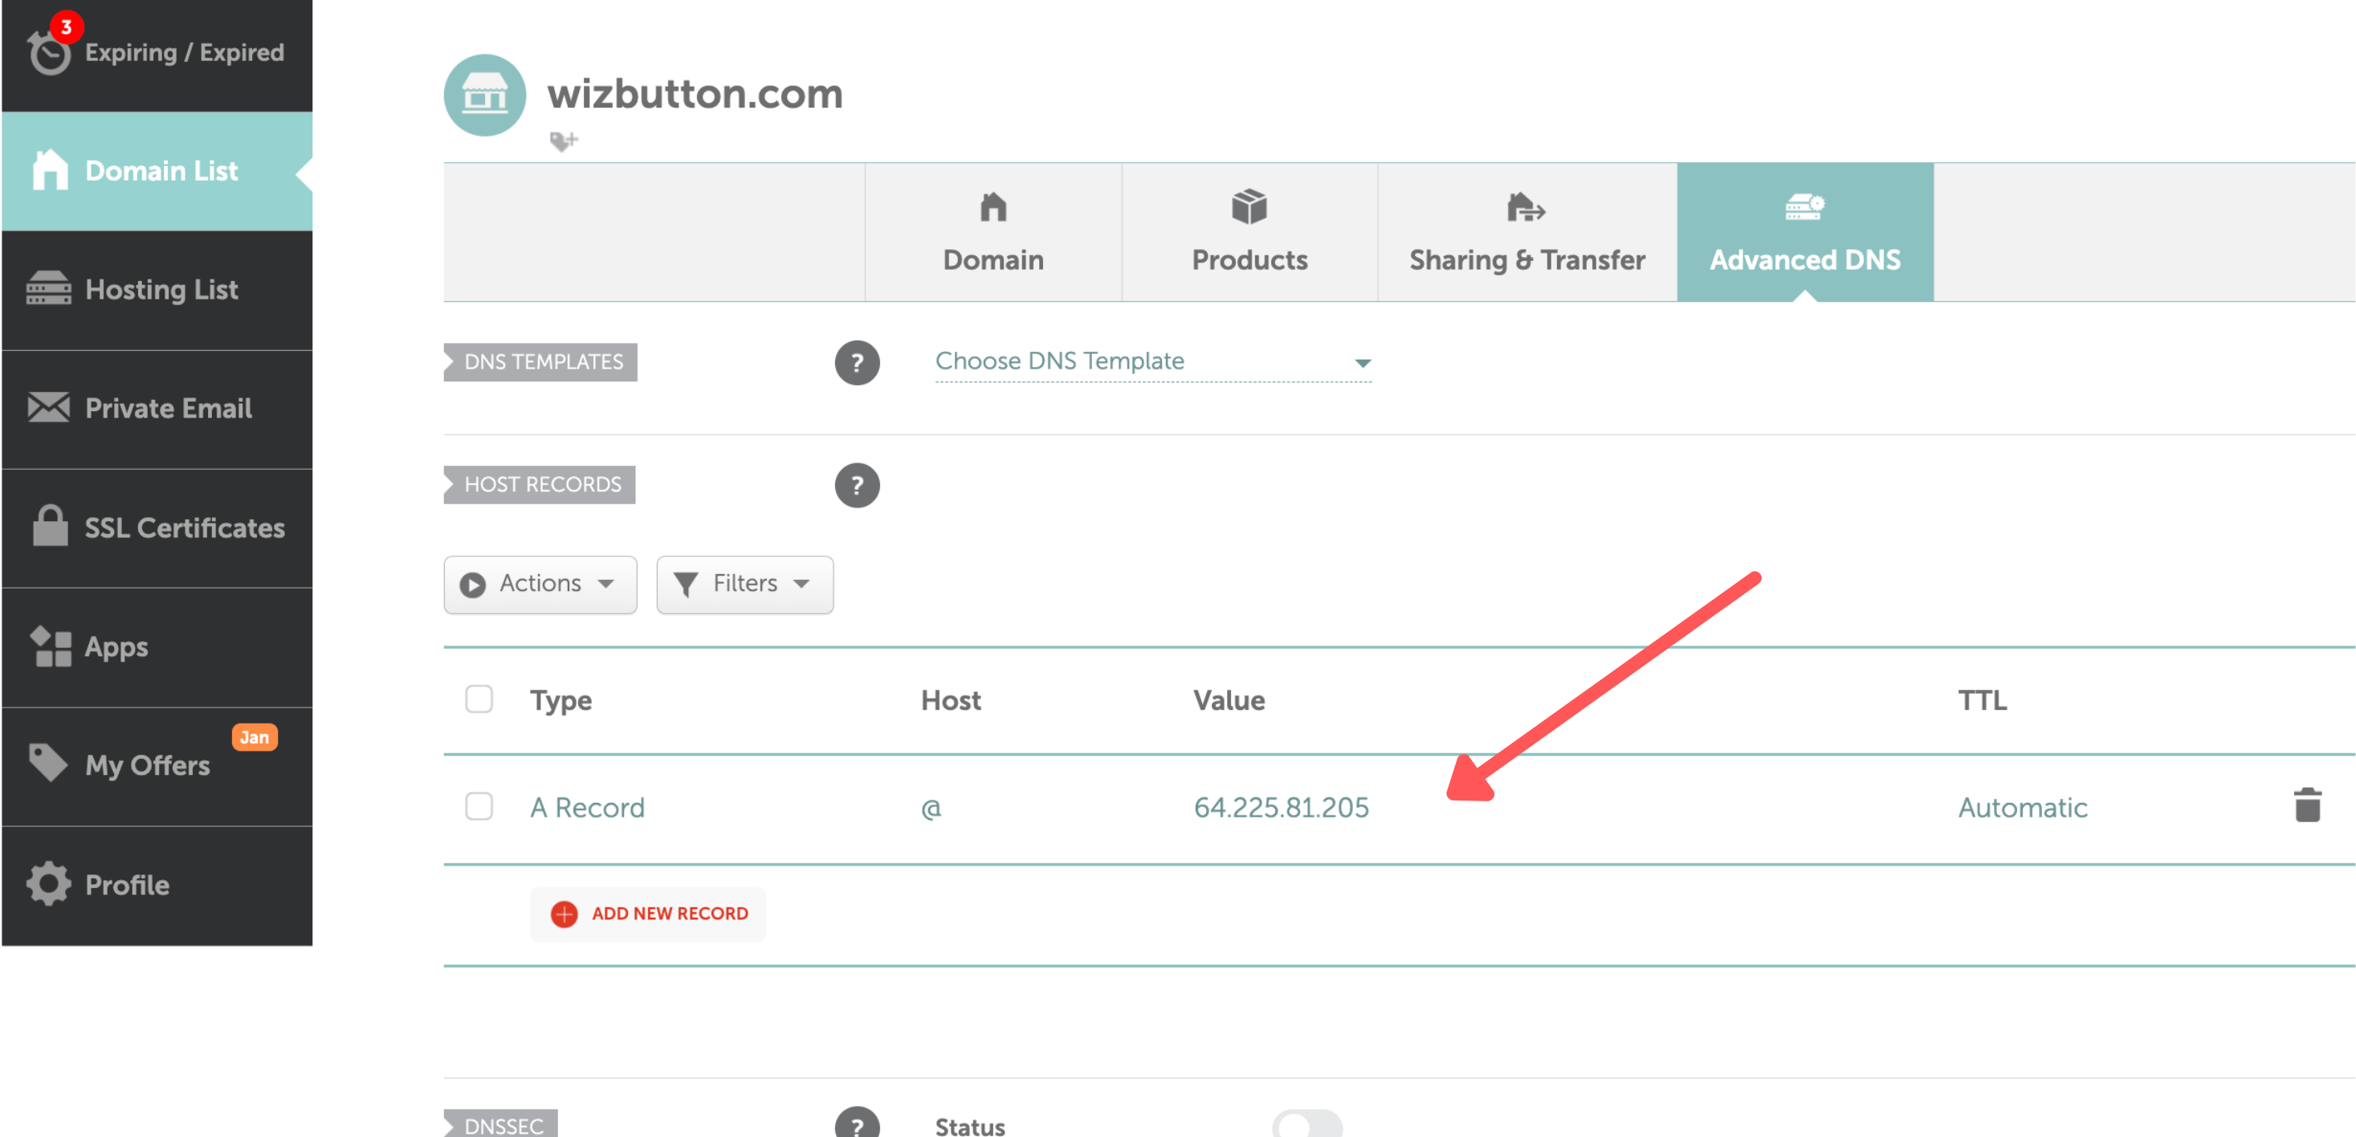Check the A Record row checkbox
The height and width of the screenshot is (1137, 2356).
click(479, 807)
